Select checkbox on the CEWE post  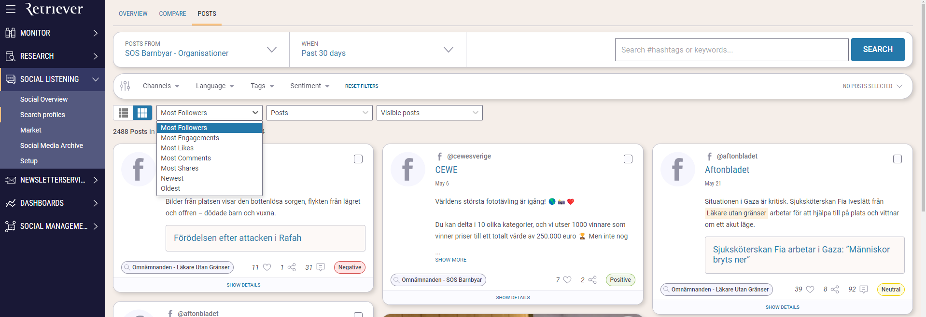pyautogui.click(x=628, y=159)
